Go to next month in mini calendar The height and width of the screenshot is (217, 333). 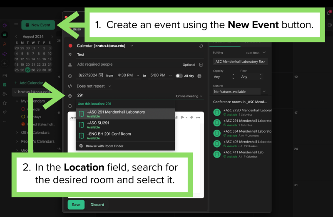(52, 37)
